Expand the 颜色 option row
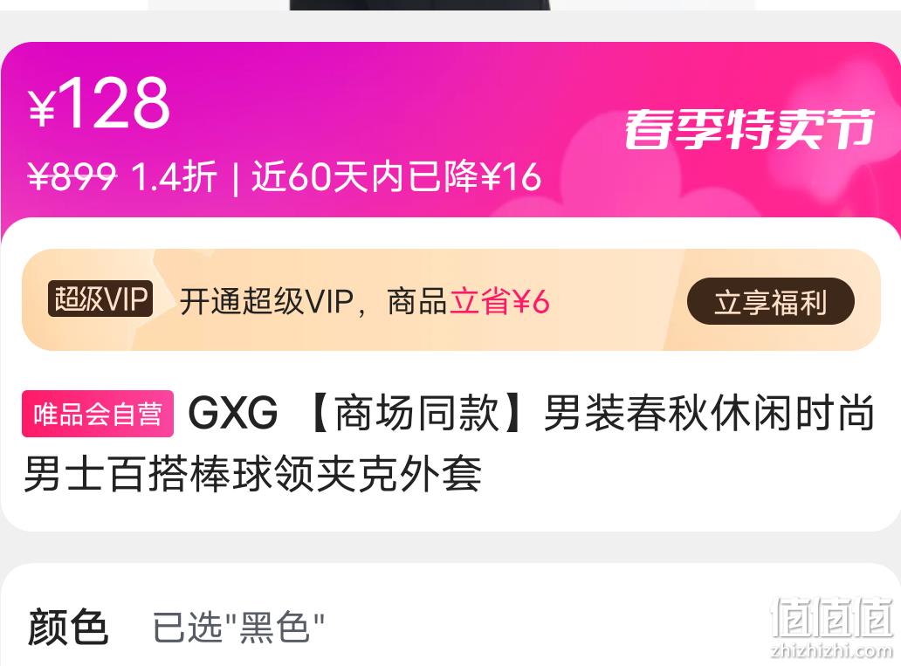 click(450, 627)
